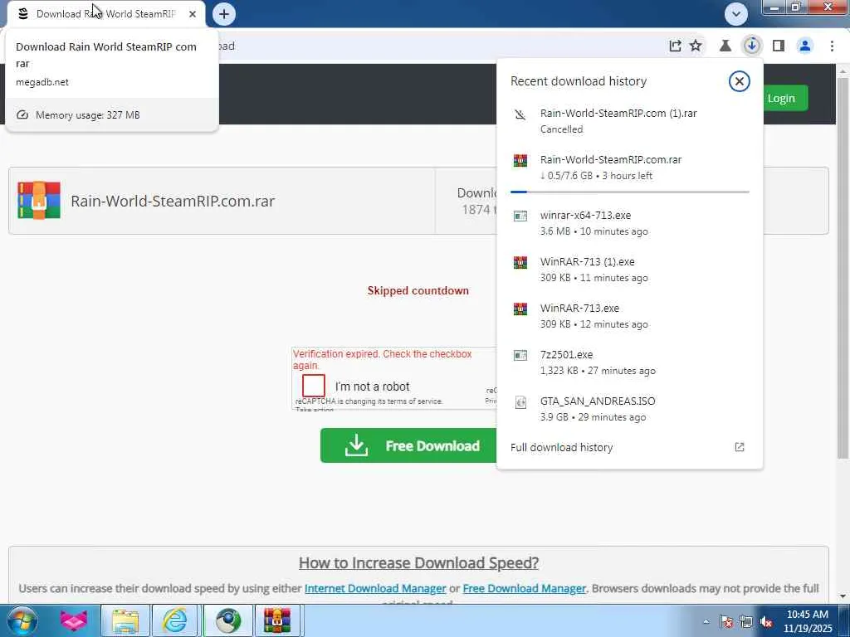
Task: Bookmark this page with the star icon
Action: tap(696, 46)
